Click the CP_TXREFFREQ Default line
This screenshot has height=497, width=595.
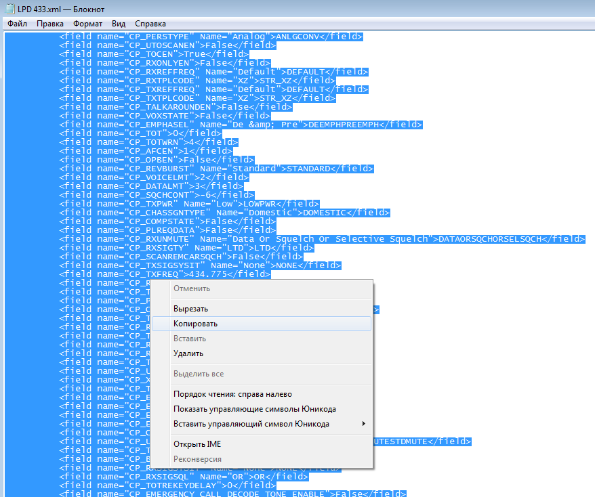coord(213,89)
